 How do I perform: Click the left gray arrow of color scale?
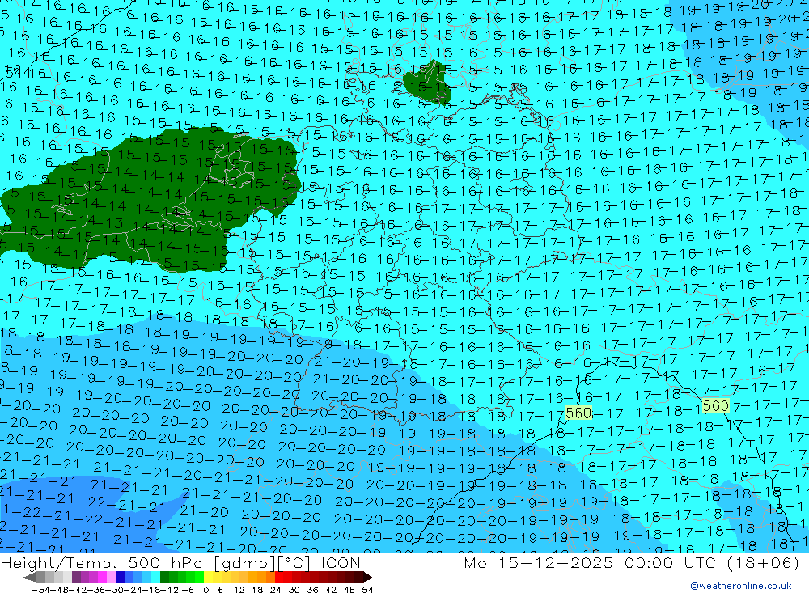[29, 578]
